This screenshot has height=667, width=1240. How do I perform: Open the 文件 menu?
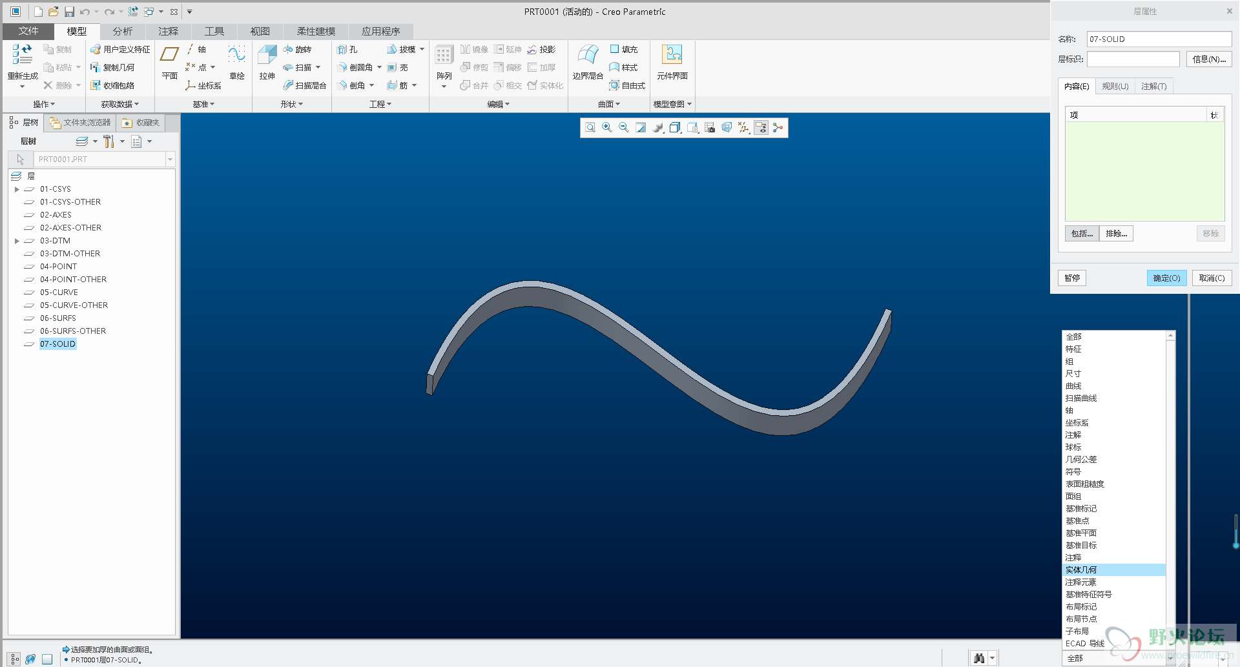coord(28,31)
